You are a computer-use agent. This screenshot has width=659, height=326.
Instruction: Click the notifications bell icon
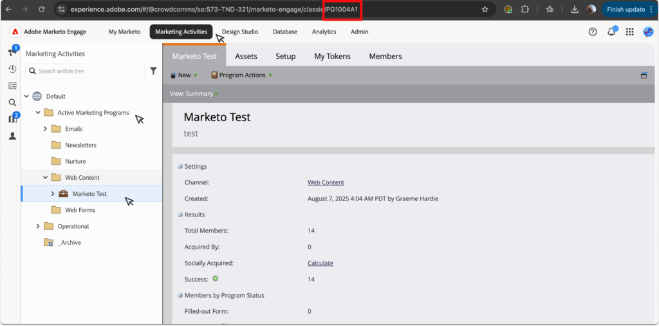[611, 32]
